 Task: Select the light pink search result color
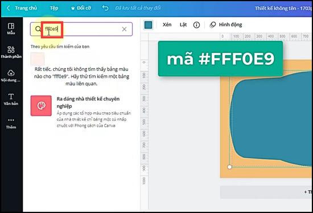tap(38, 59)
